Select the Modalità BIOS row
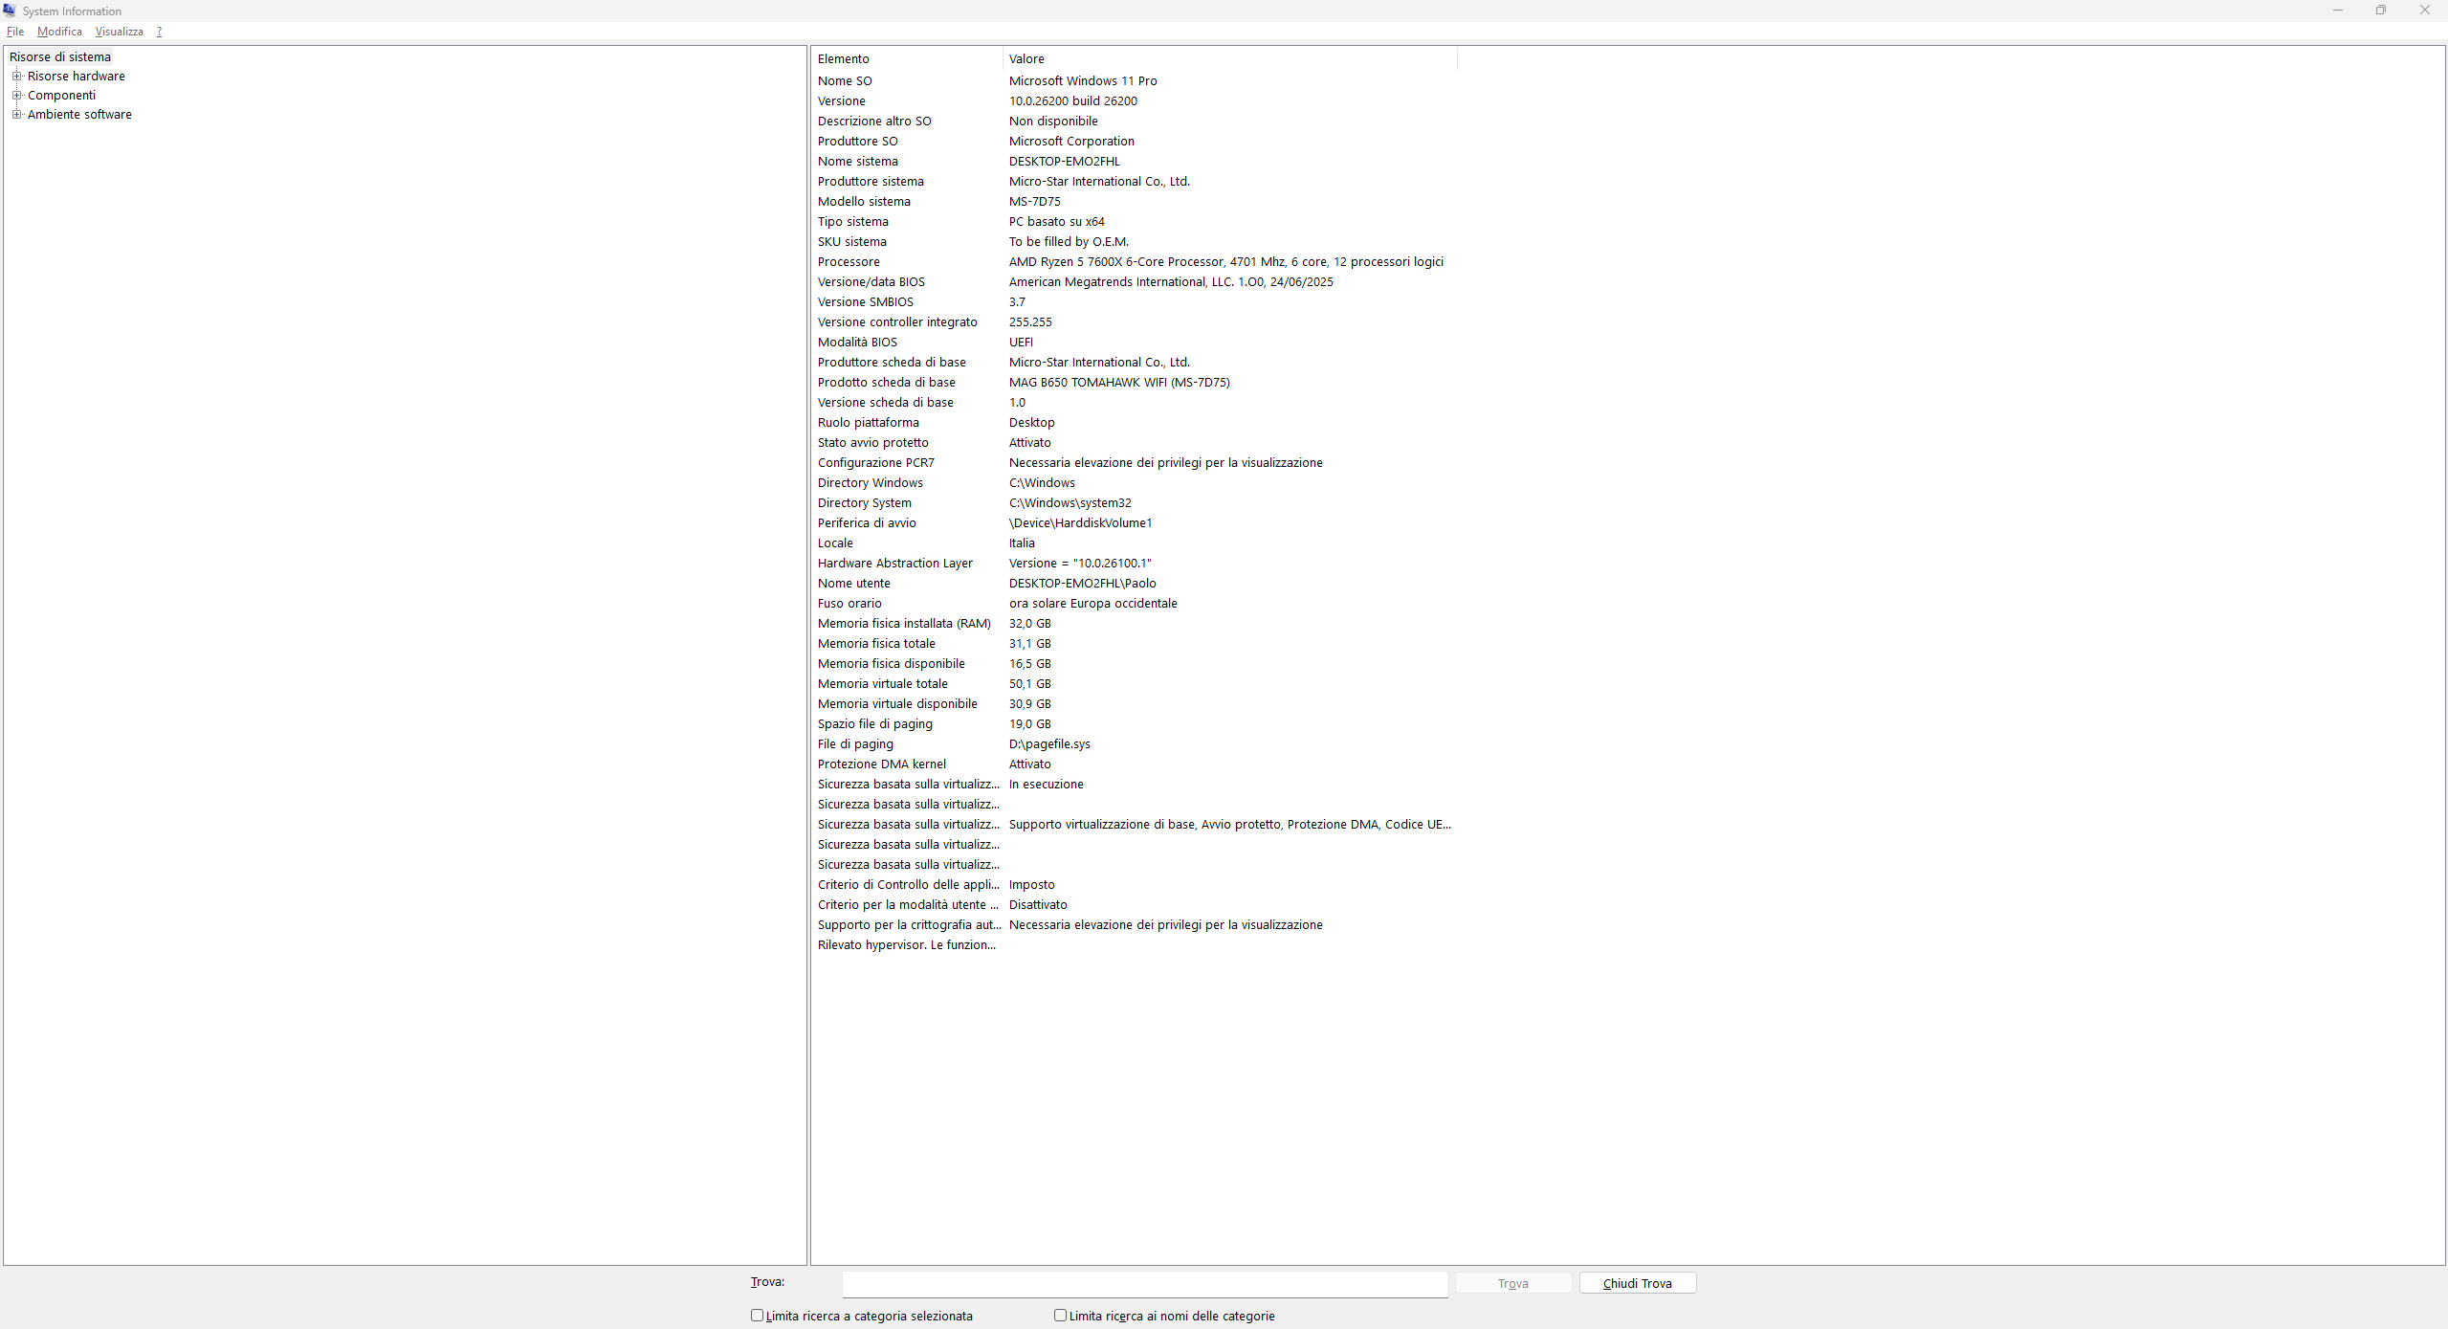 pos(1135,343)
